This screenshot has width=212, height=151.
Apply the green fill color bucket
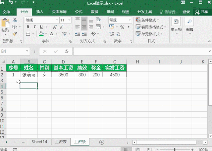point(41,34)
